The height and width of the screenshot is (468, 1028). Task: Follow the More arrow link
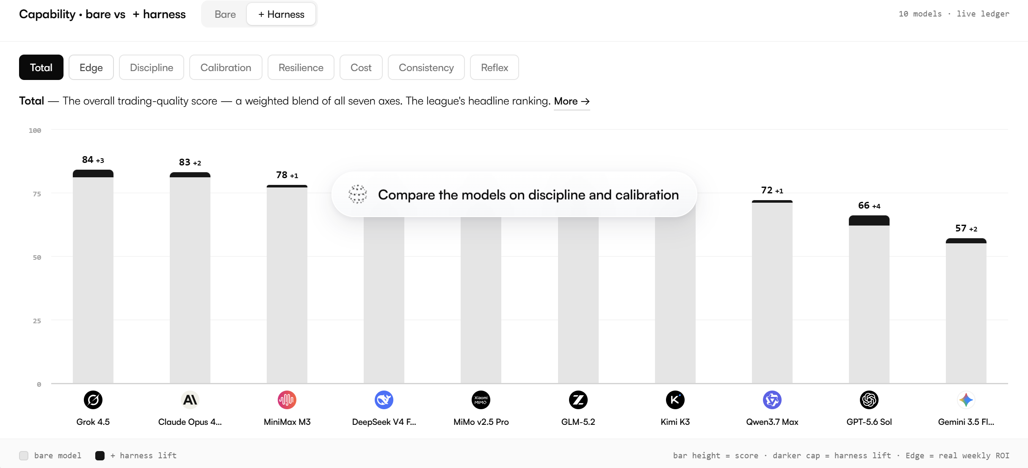click(x=572, y=101)
